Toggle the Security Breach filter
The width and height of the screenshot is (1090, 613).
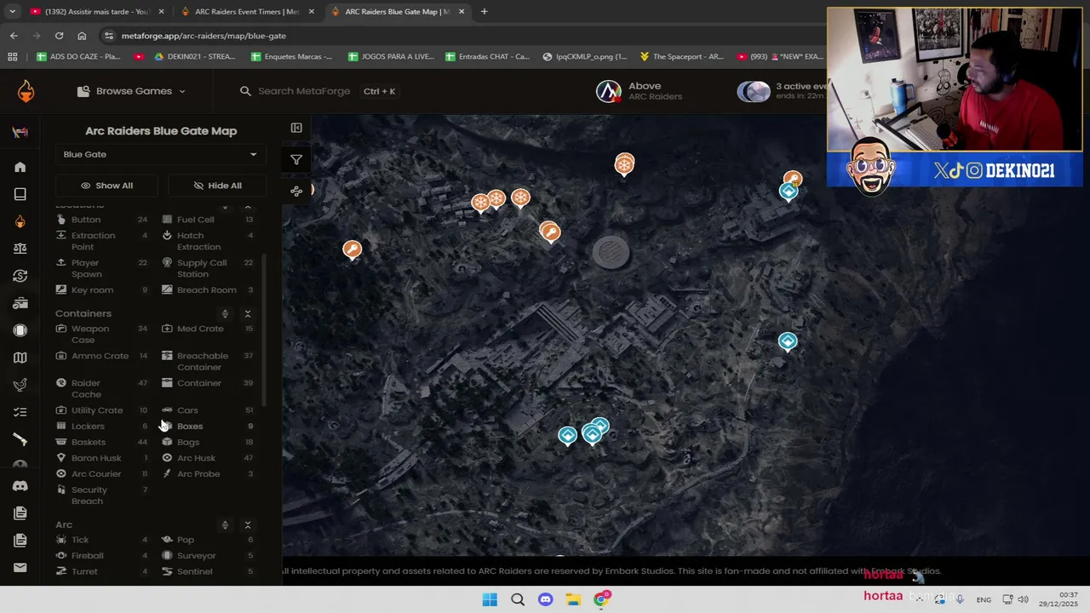tap(100, 496)
